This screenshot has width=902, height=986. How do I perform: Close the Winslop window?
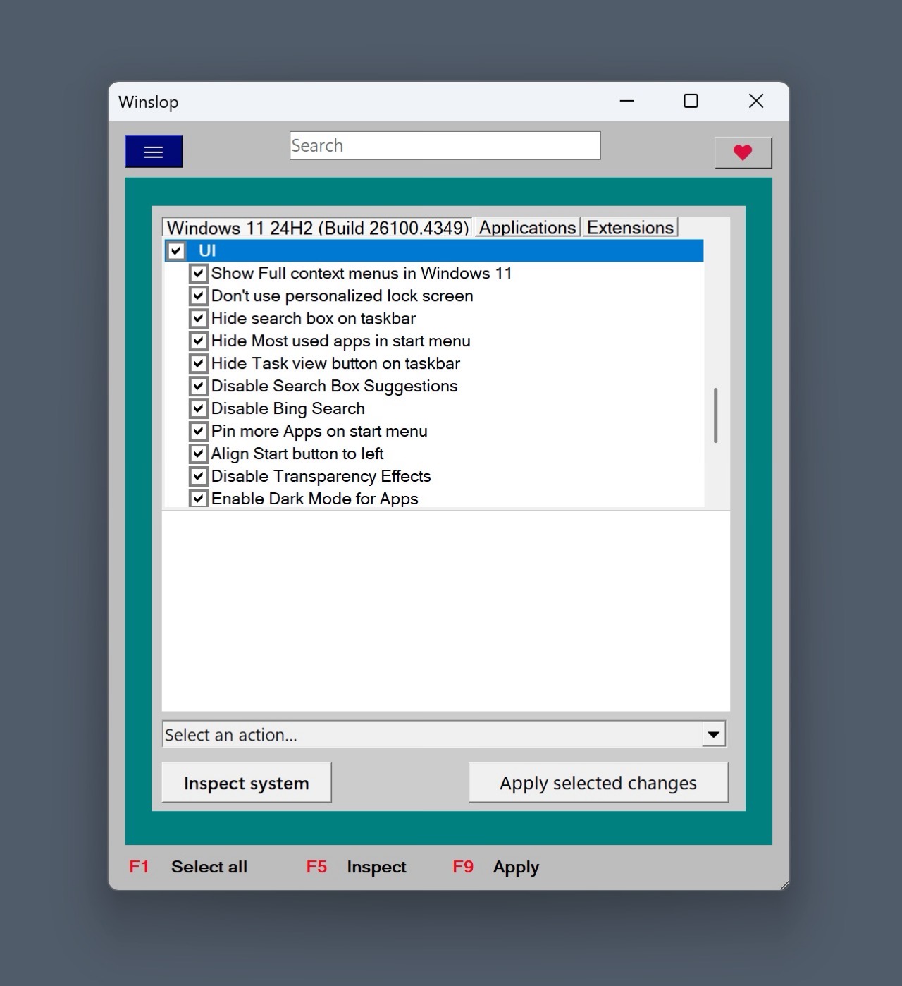click(755, 102)
